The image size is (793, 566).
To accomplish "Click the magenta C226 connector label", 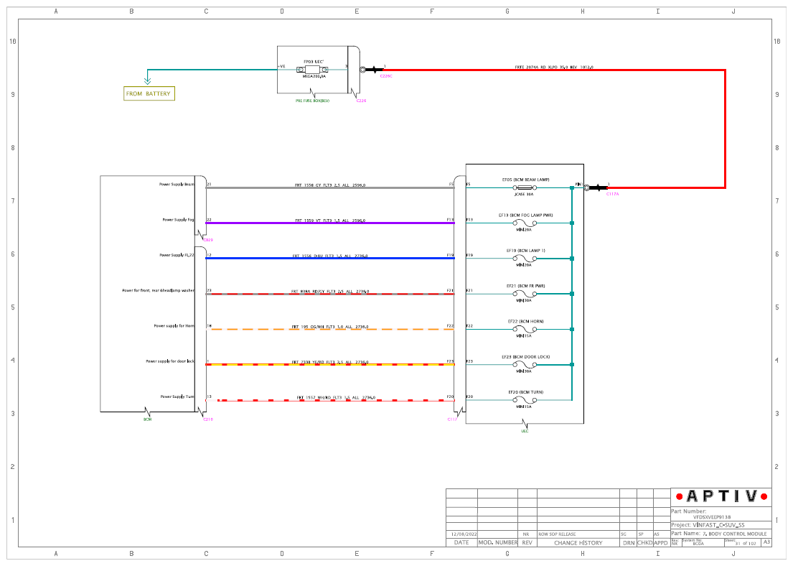I will 361,101.
